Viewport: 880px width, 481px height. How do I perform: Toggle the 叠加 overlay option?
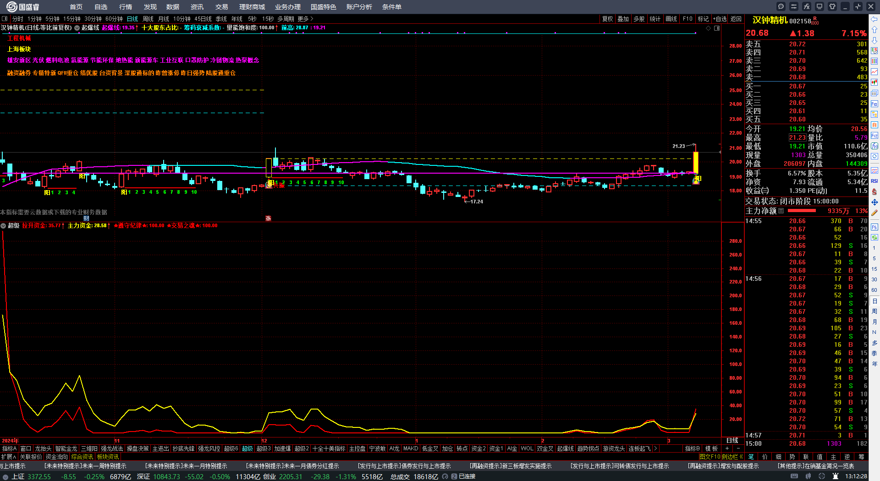coord(623,19)
